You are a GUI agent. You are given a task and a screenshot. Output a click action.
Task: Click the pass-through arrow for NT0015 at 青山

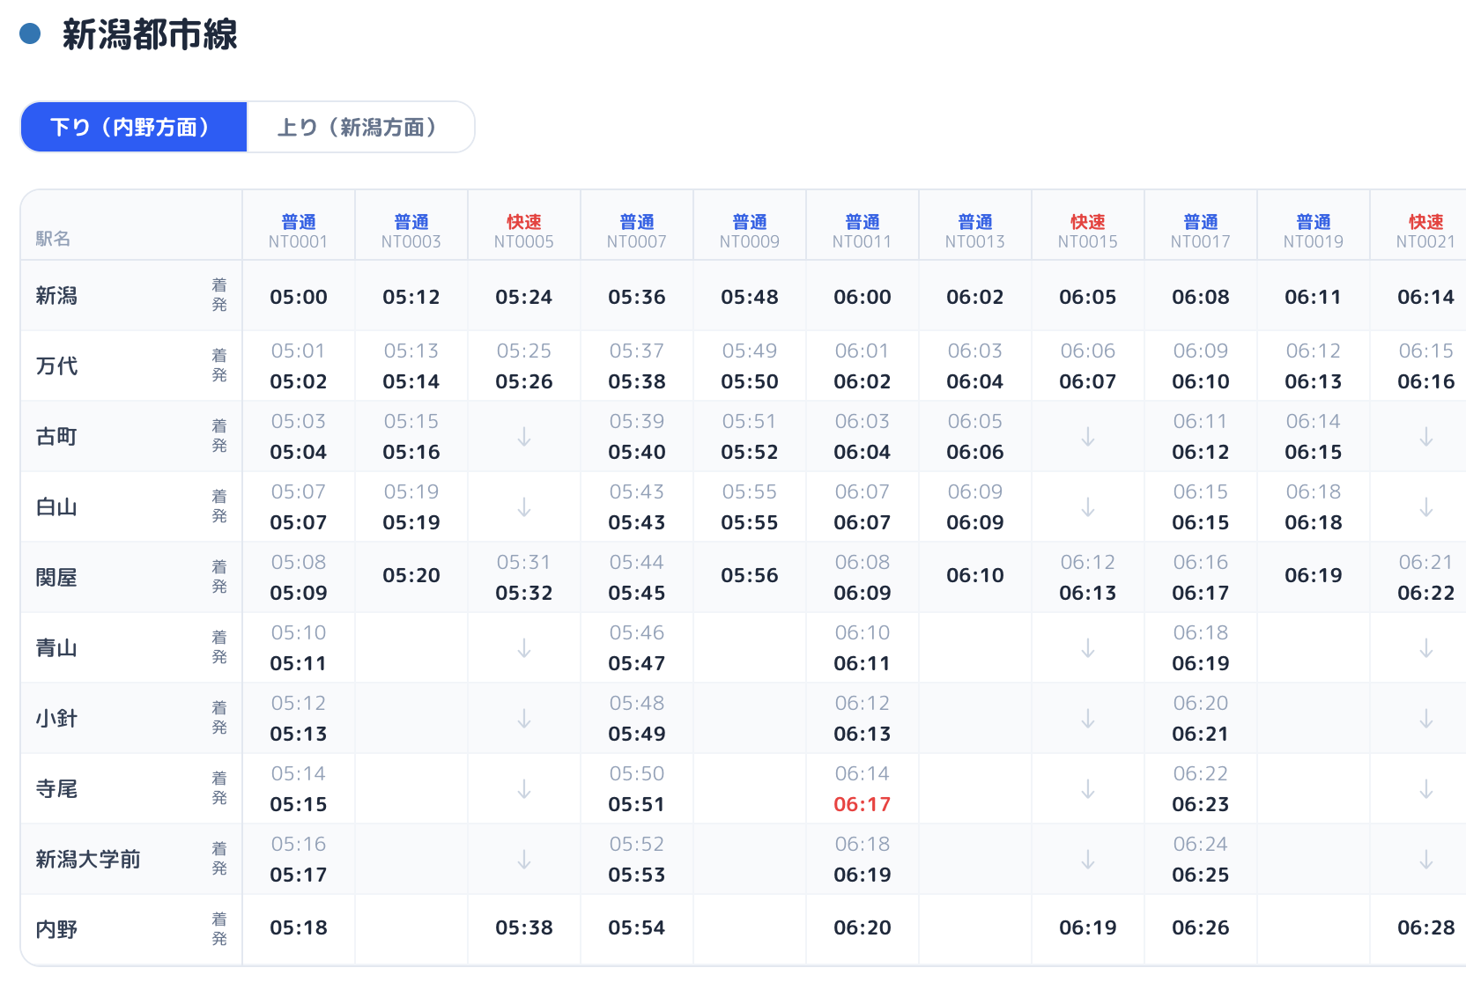pyautogui.click(x=1088, y=648)
